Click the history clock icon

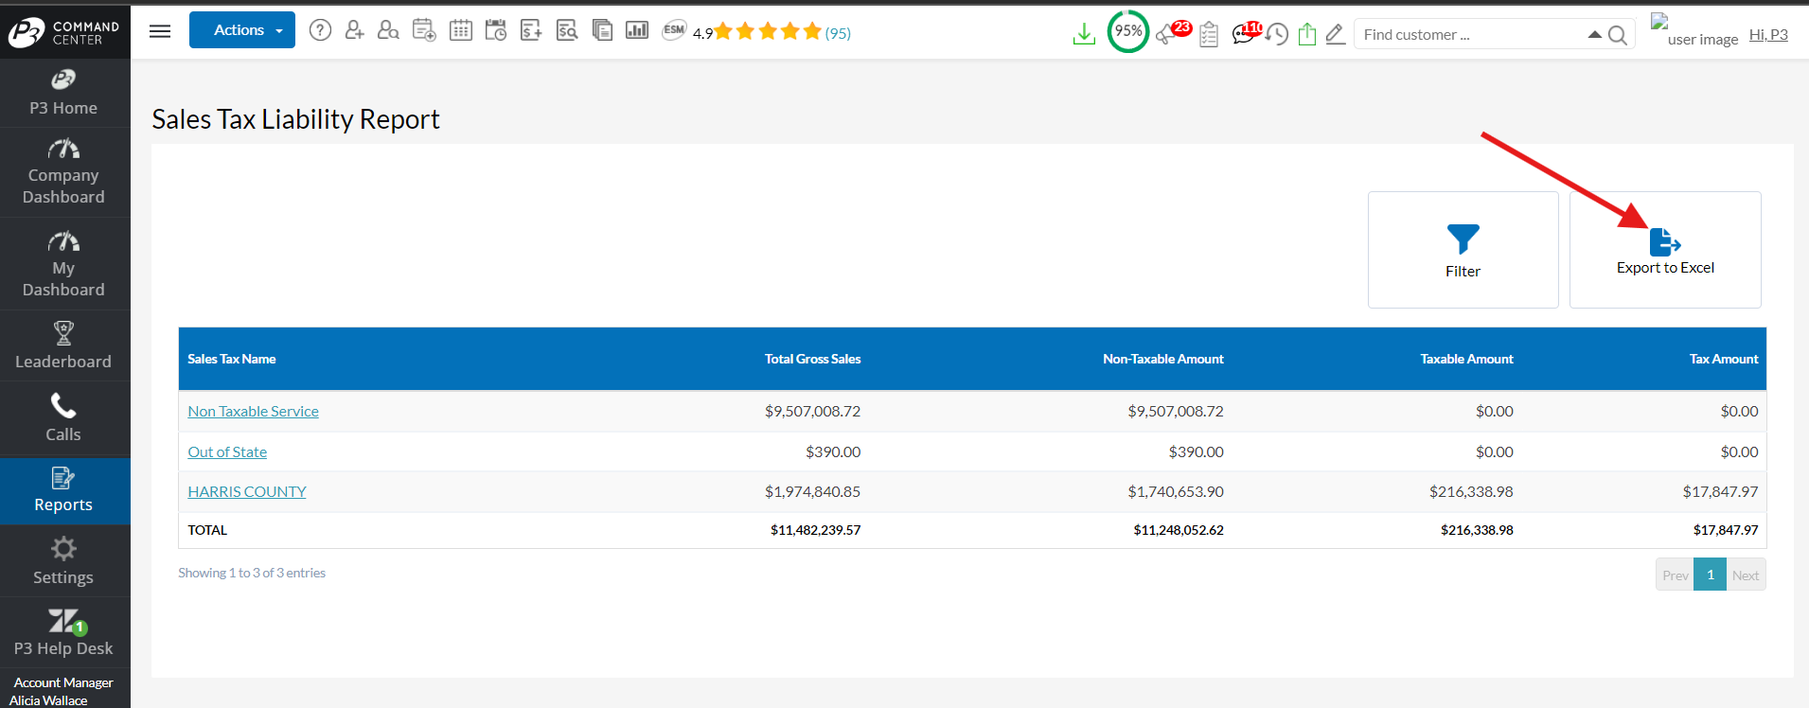point(1277,35)
